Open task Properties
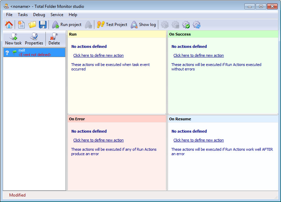 34,39
